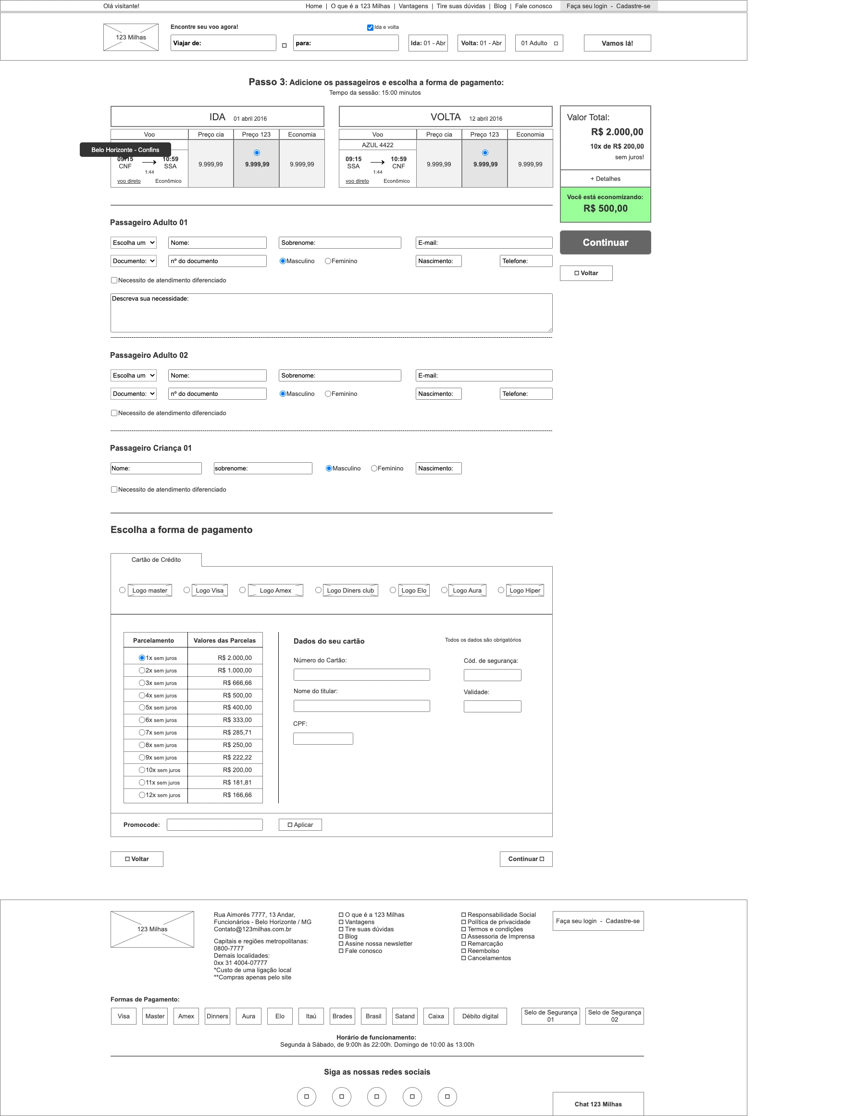Click the large gray Continuar button
Screen dimensions: 843x1116
pyautogui.click(x=605, y=242)
